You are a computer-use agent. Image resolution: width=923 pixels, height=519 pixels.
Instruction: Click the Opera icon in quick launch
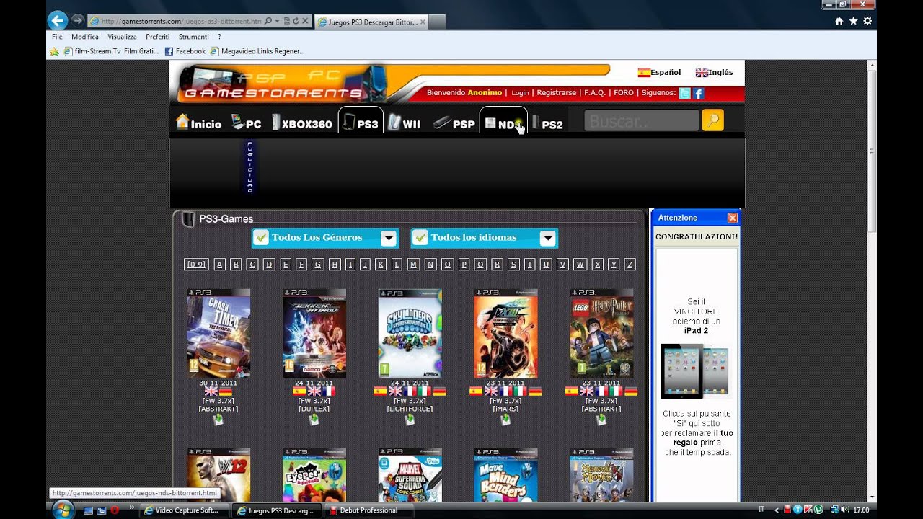pos(114,510)
